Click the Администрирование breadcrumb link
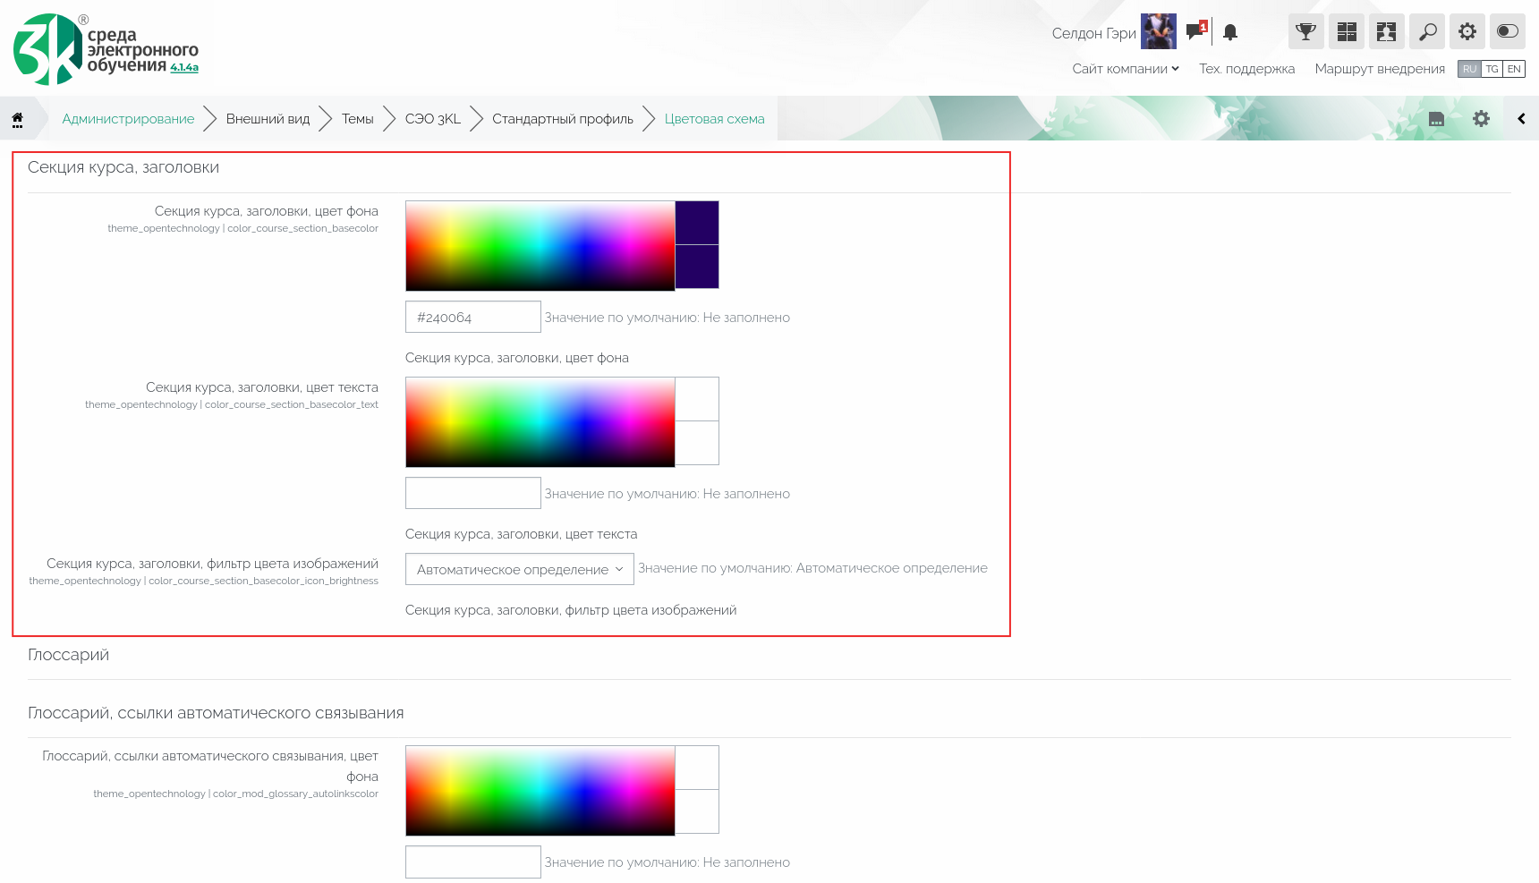Screen dimensions: 1539x883 click(128, 119)
